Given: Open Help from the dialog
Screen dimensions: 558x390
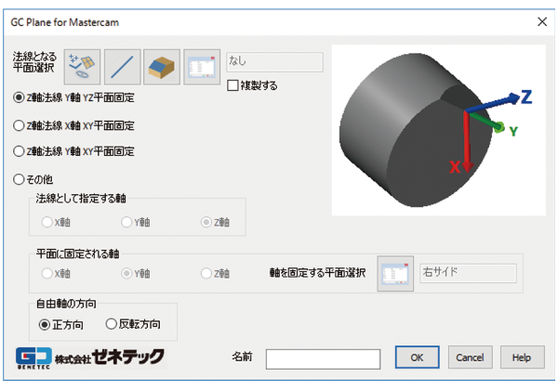Looking at the screenshot, I should (x=522, y=357).
